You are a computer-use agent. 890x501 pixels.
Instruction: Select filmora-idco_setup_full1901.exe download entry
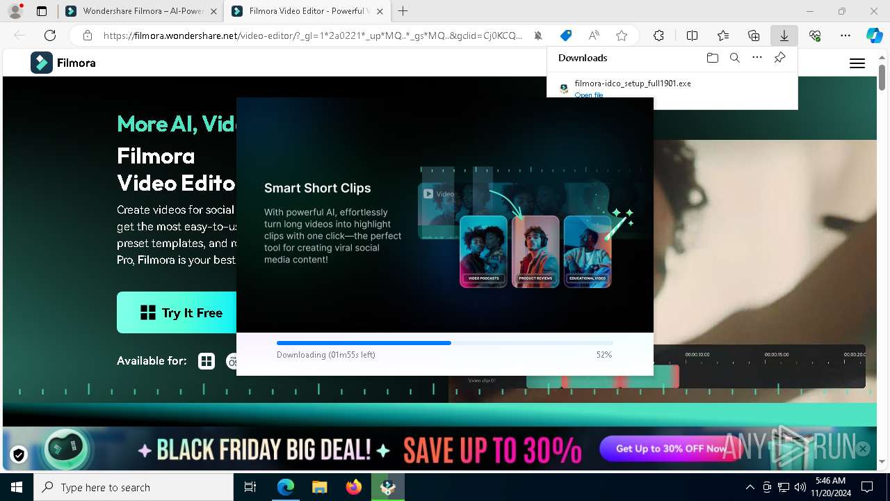(x=672, y=88)
